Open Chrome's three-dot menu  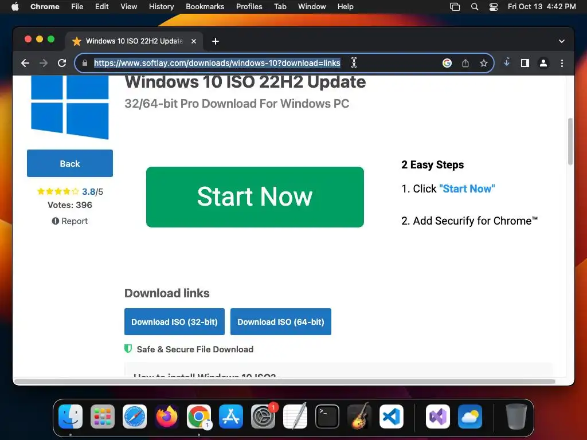tap(562, 63)
